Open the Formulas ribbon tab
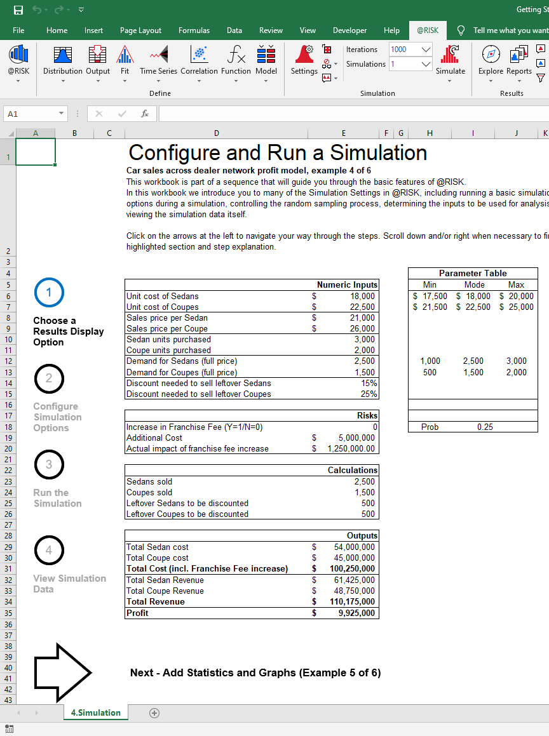This screenshot has width=549, height=736. point(194,30)
